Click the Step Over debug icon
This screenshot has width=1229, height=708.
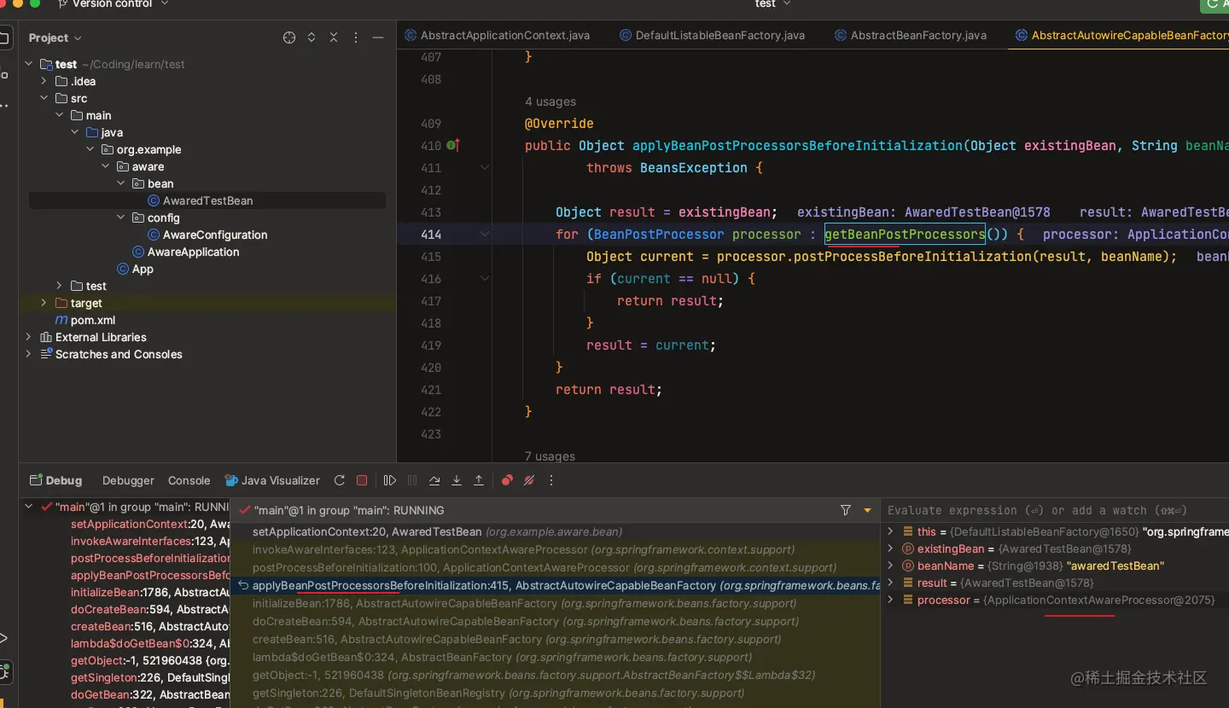click(x=434, y=480)
